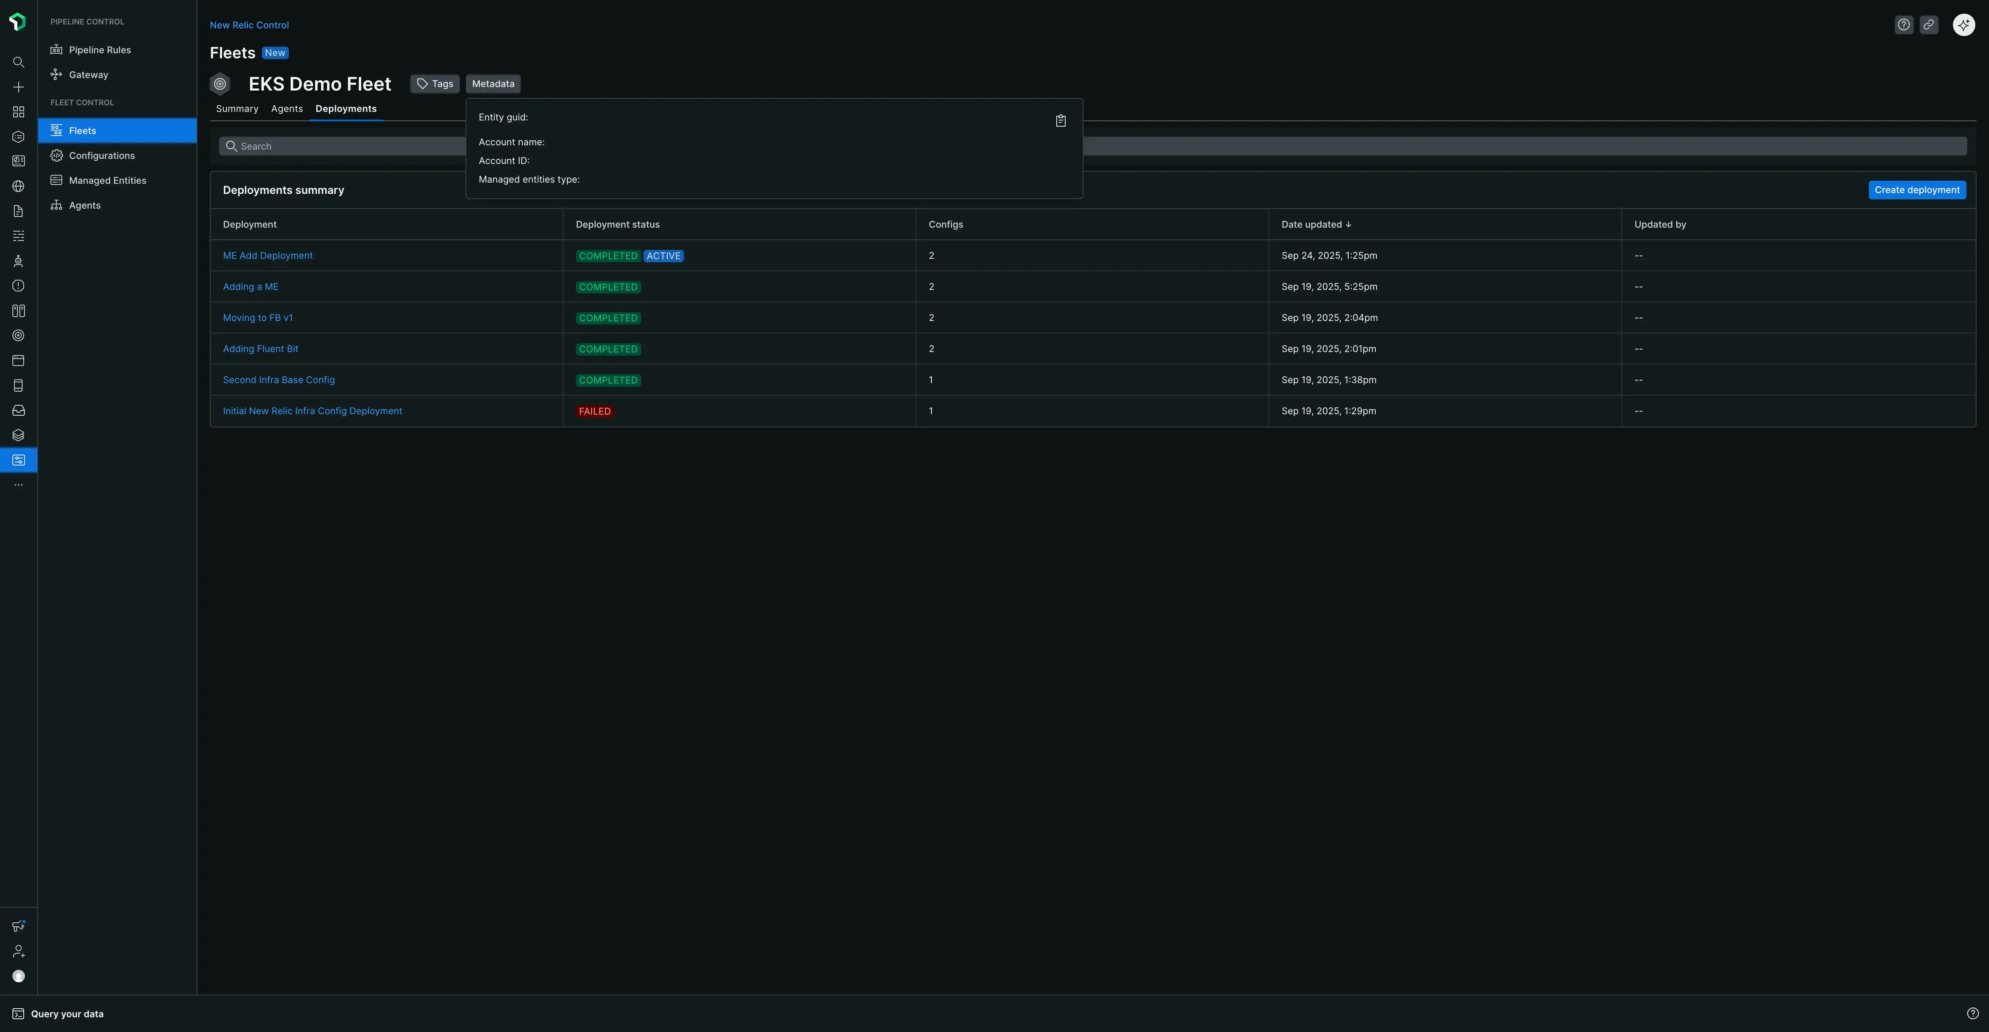This screenshot has height=1032, width=1989.
Task: Open the help question-mark icon top right
Action: 1903,25
